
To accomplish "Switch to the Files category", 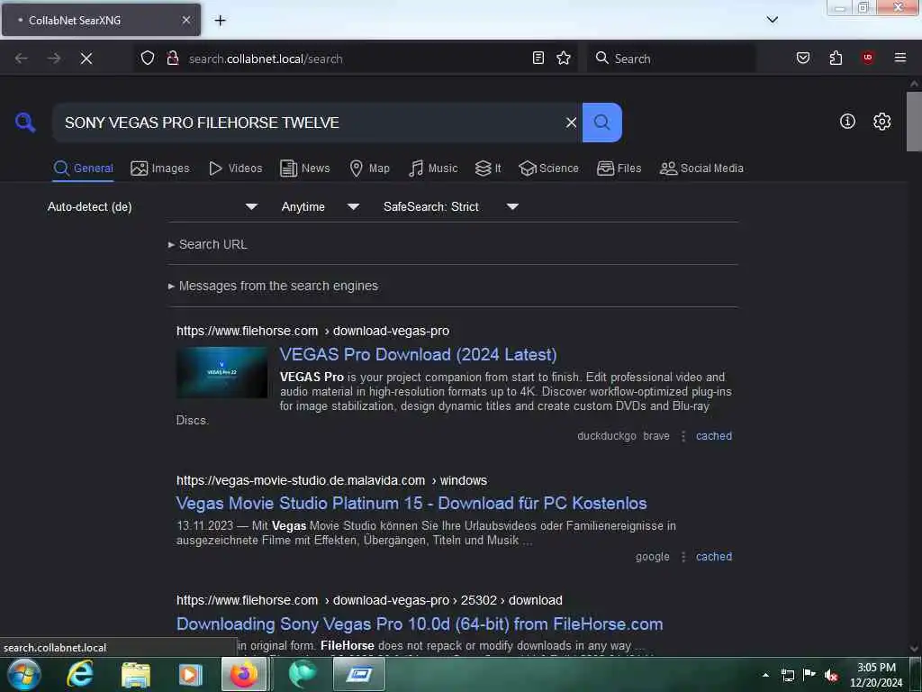I will coord(619,168).
